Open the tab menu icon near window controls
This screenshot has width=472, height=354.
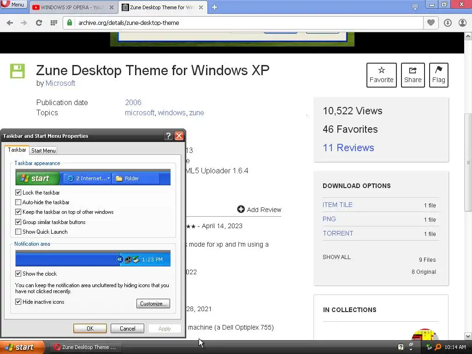(x=415, y=7)
